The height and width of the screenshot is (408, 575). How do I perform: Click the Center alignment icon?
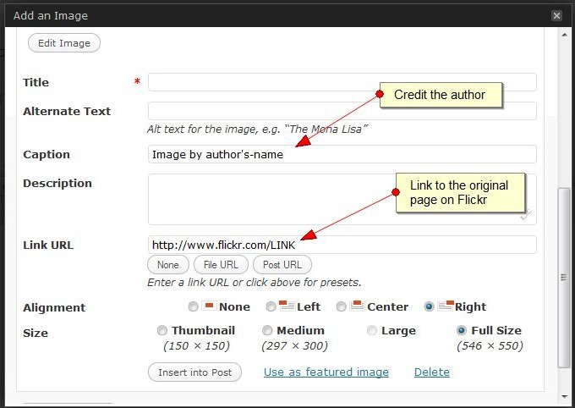click(x=357, y=306)
